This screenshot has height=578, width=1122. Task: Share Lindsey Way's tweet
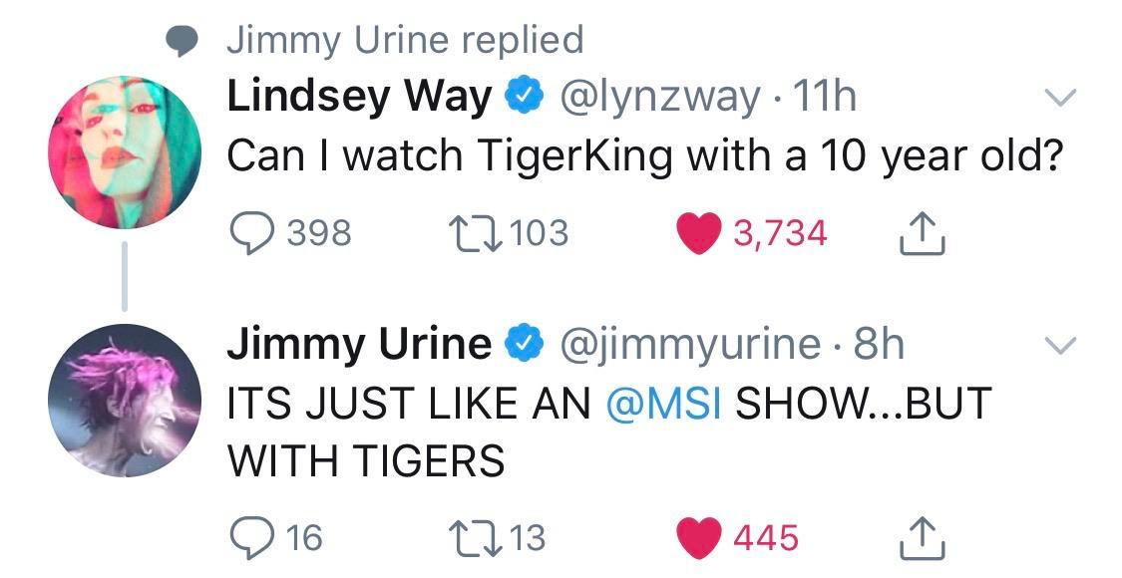pyautogui.click(x=921, y=235)
